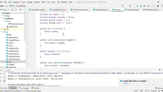Click the profiler run icon
The image size is (163, 92).
point(148,6)
